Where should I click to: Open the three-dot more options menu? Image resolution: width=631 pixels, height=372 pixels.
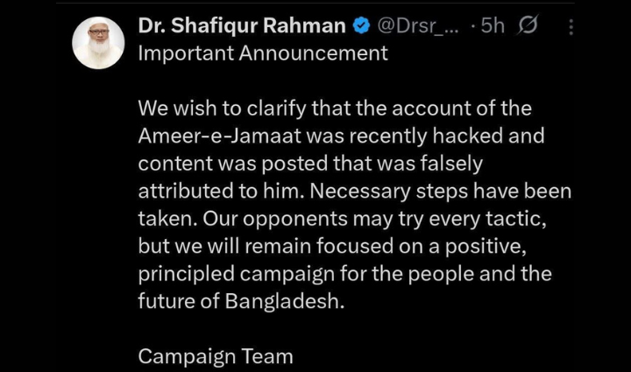click(571, 27)
